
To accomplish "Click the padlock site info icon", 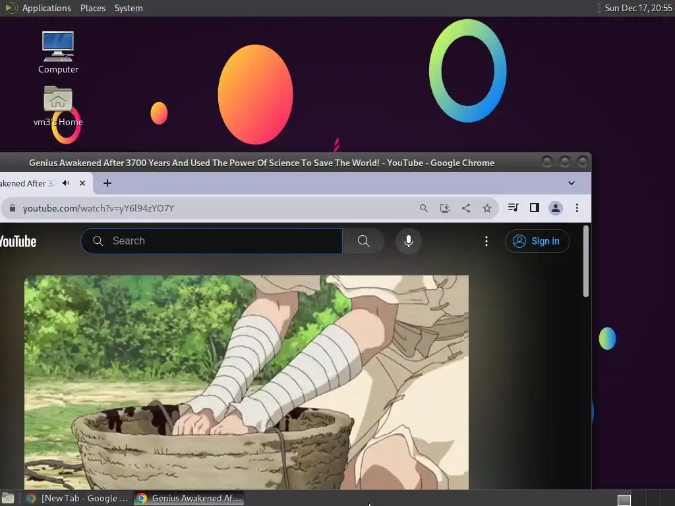I will [x=13, y=208].
